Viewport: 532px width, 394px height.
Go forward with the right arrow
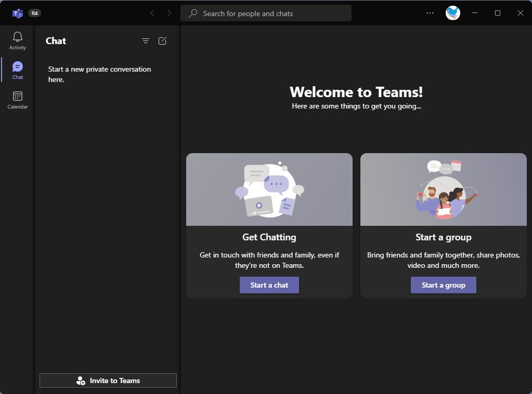pos(169,13)
